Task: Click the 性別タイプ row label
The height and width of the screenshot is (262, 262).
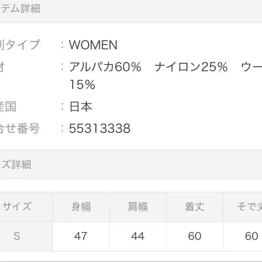Action: point(20,45)
